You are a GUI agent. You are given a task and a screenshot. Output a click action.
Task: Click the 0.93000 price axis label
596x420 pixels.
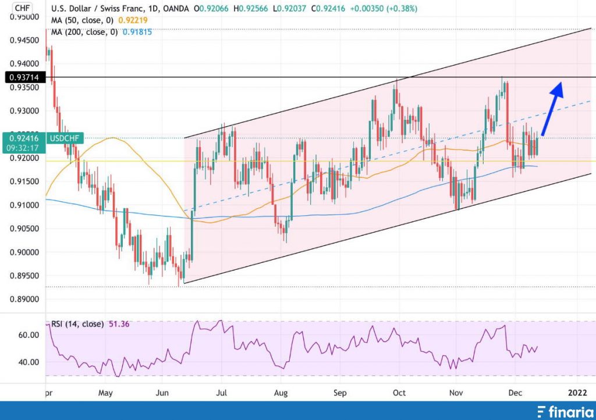[24, 111]
